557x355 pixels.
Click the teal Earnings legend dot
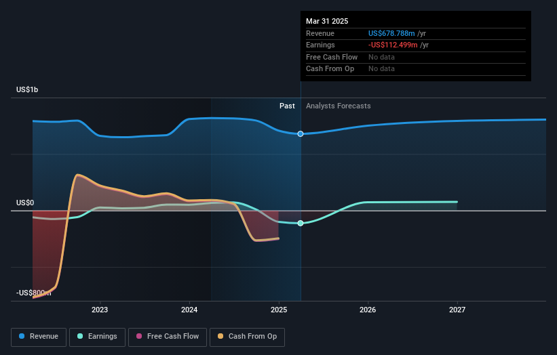(80, 336)
